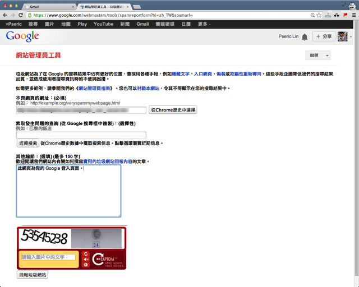The width and height of the screenshot is (359, 287).
Task: Open 雲端硬碟 in the Google bar
Action: [165, 24]
